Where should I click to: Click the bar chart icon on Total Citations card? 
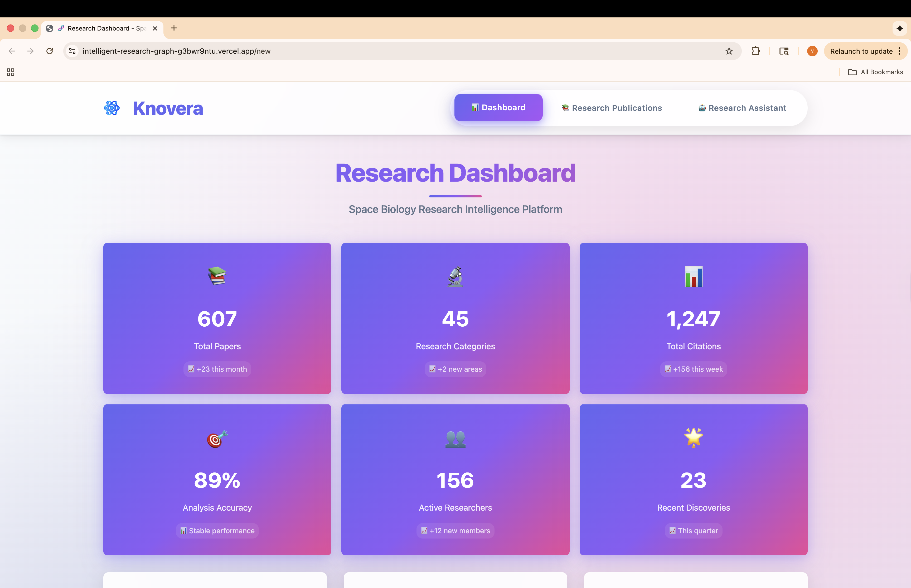693,276
